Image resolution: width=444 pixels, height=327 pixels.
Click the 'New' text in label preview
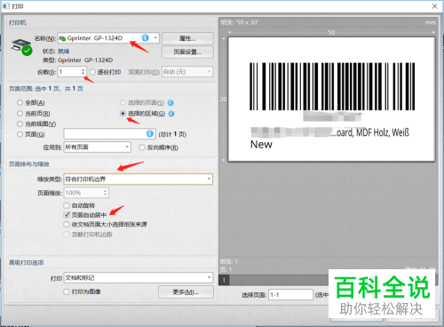click(261, 144)
